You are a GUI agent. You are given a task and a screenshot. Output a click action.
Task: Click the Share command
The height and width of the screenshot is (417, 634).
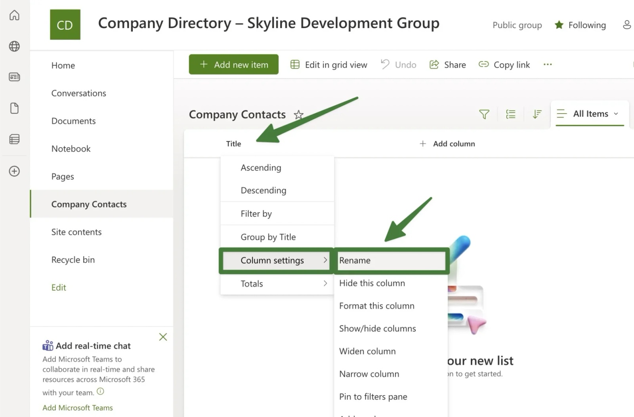tap(448, 65)
